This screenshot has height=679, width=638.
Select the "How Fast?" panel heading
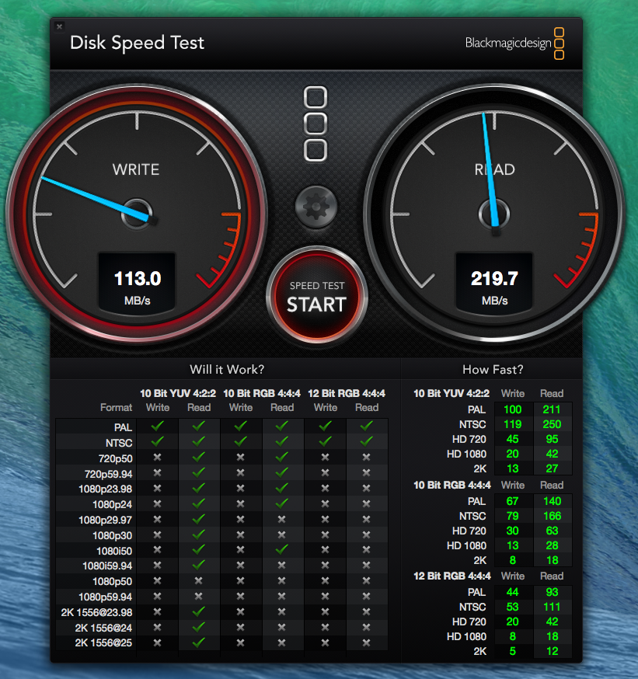pos(493,370)
